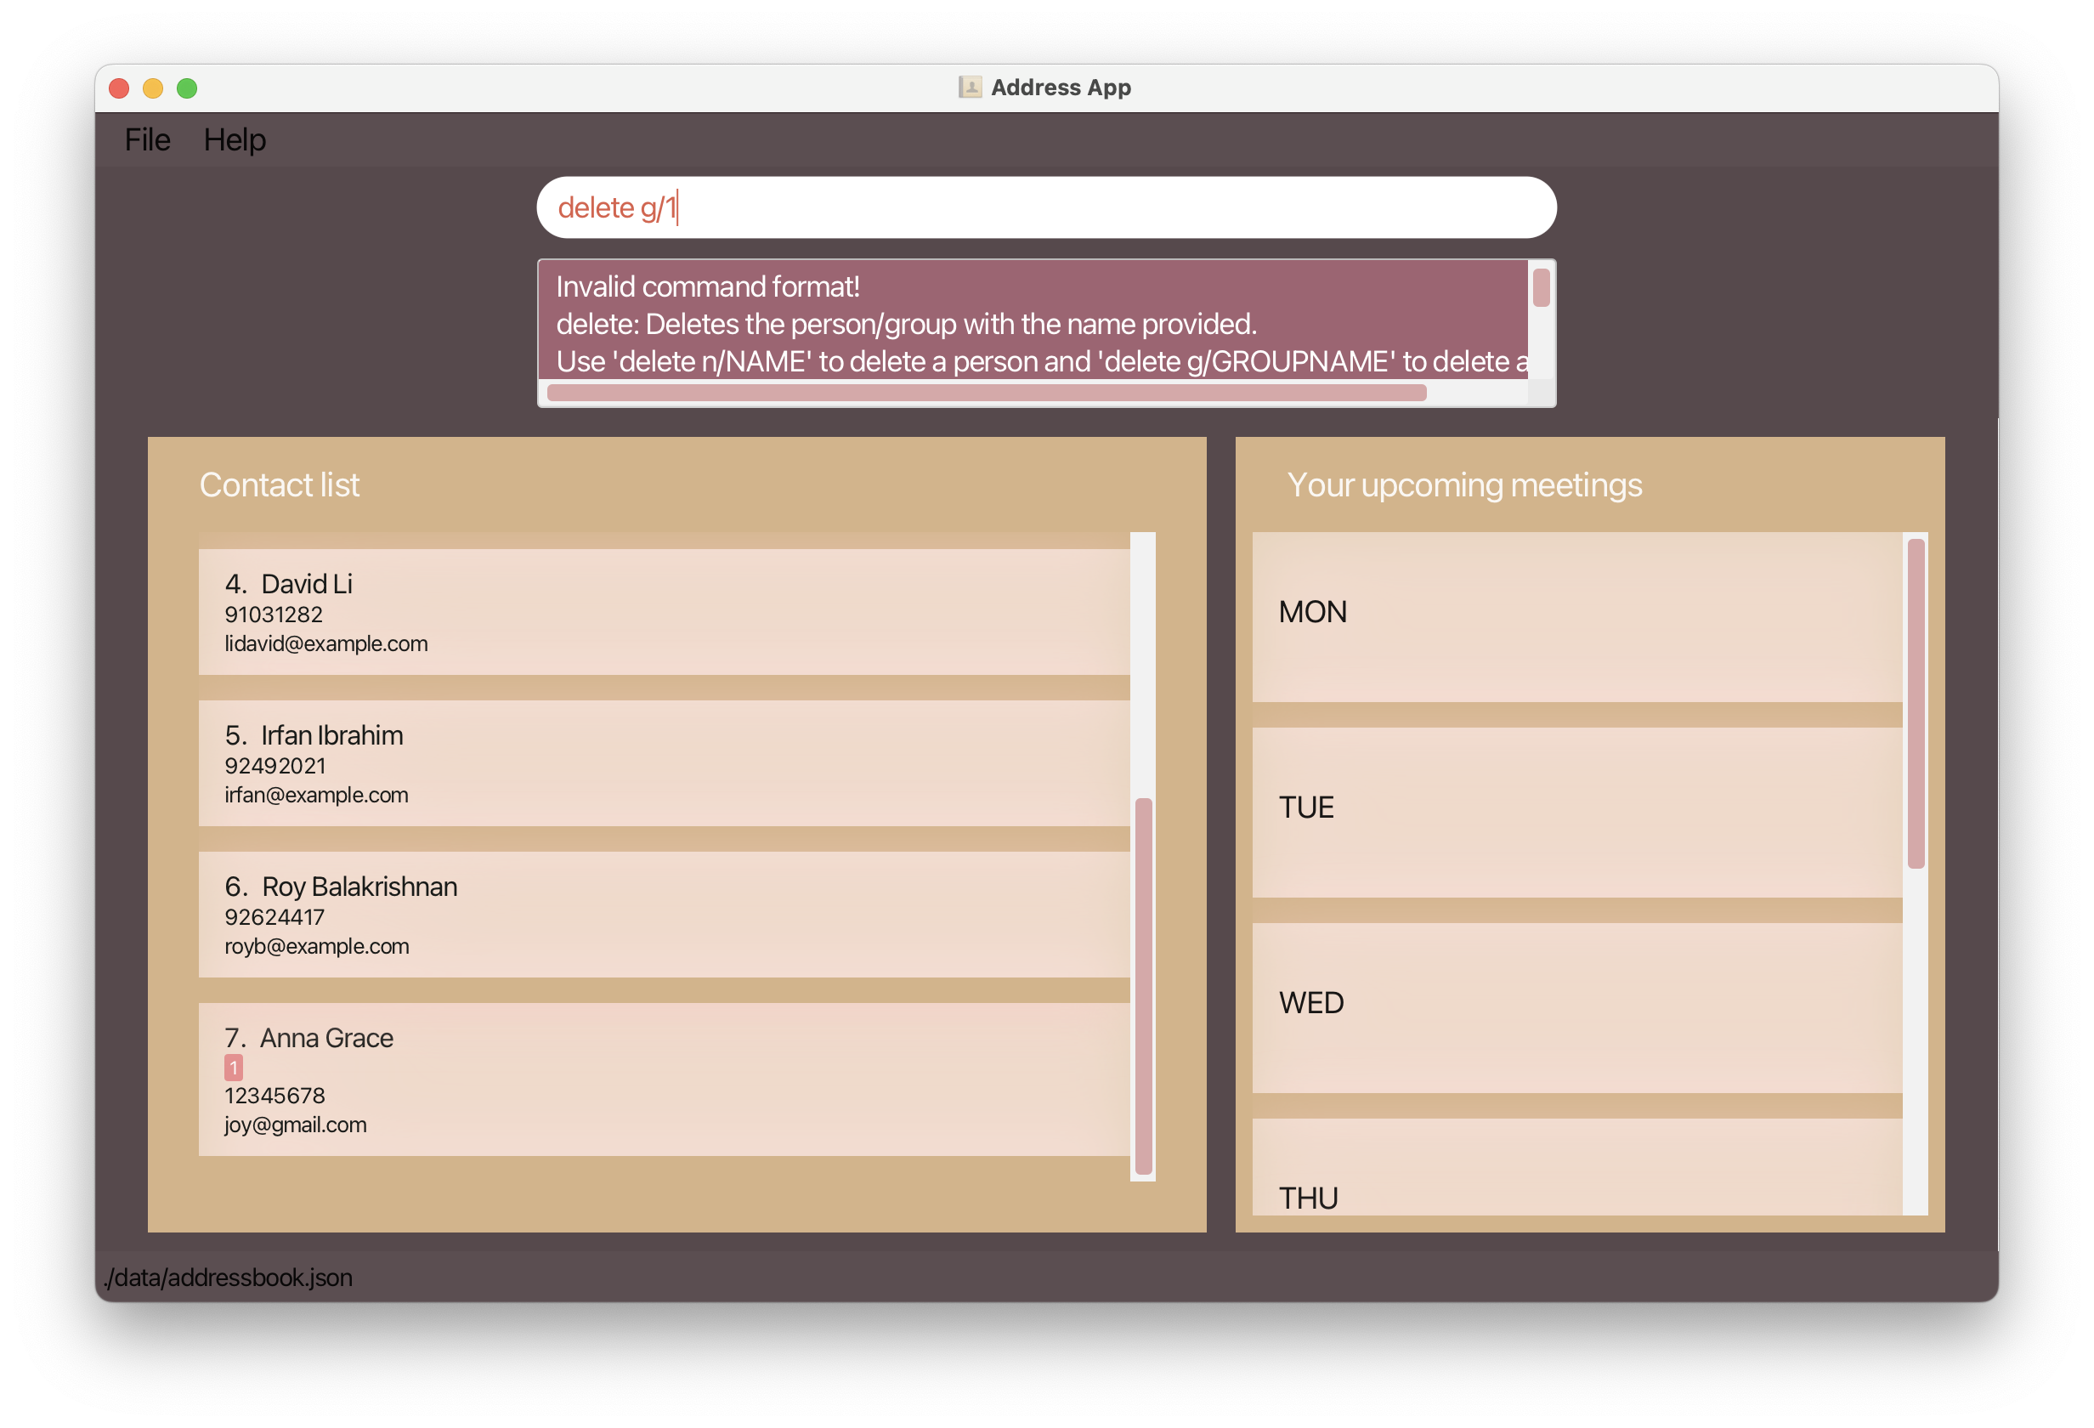Click the MON meeting day card
2094x1428 pixels.
1576,616
